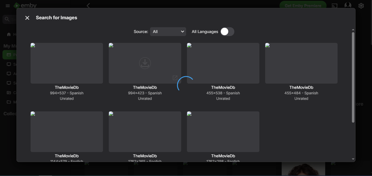The height and width of the screenshot is (176, 372).
Task: Select the 455×538 Spanish image thumbnail
Action: 223,63
